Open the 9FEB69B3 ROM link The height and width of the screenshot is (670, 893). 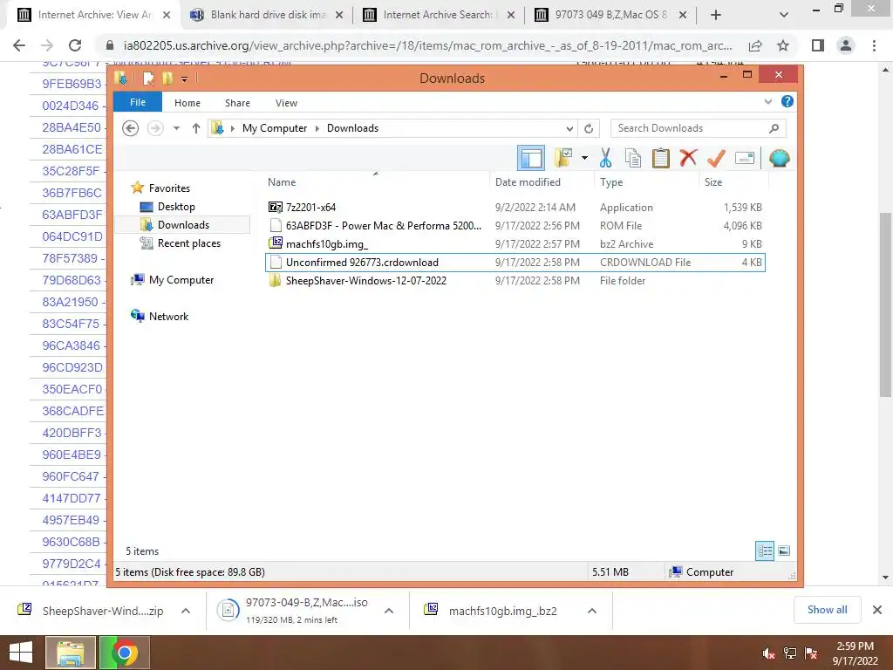click(x=72, y=84)
